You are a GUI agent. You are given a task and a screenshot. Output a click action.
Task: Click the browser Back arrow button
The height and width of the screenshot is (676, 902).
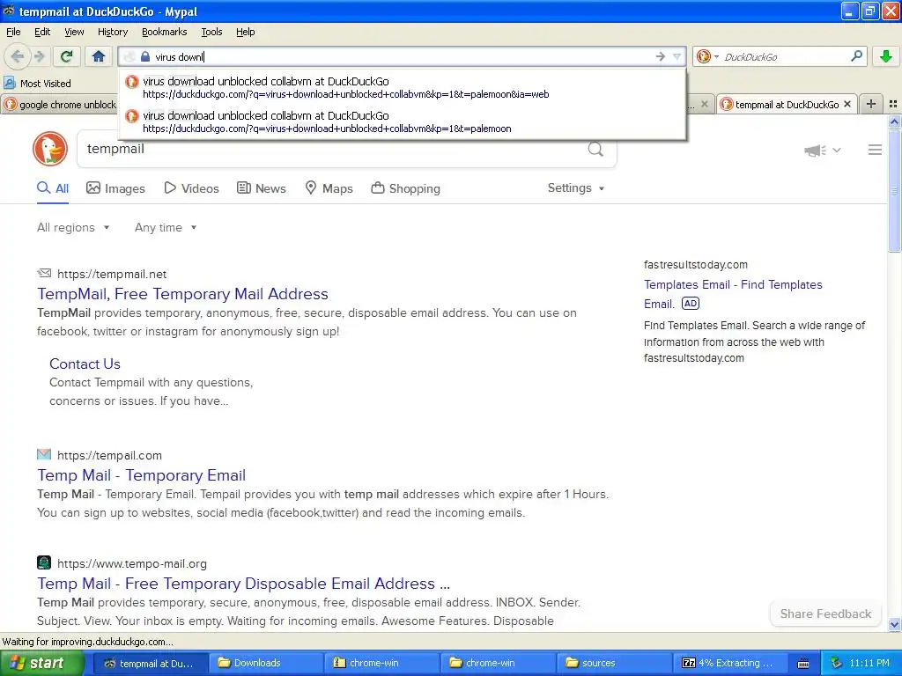click(18, 56)
